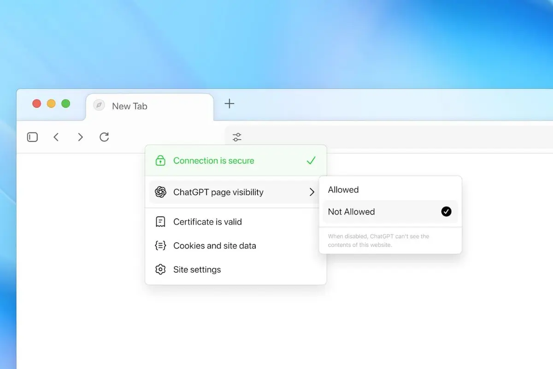The image size is (553, 369).
Task: Switch to the New Tab
Action: (x=129, y=106)
